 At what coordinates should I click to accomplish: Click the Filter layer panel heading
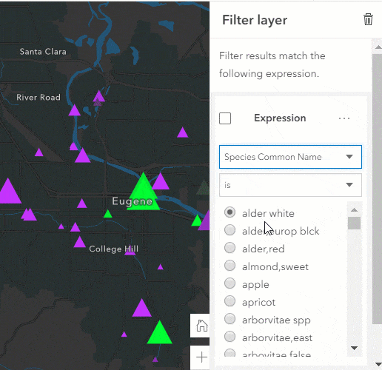pos(255,20)
